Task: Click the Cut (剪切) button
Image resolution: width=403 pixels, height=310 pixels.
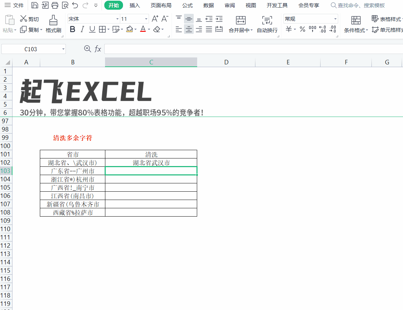Action: (x=29, y=19)
